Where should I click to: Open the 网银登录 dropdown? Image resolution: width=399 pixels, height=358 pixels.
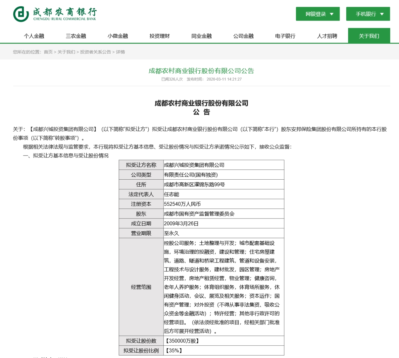(x=317, y=14)
